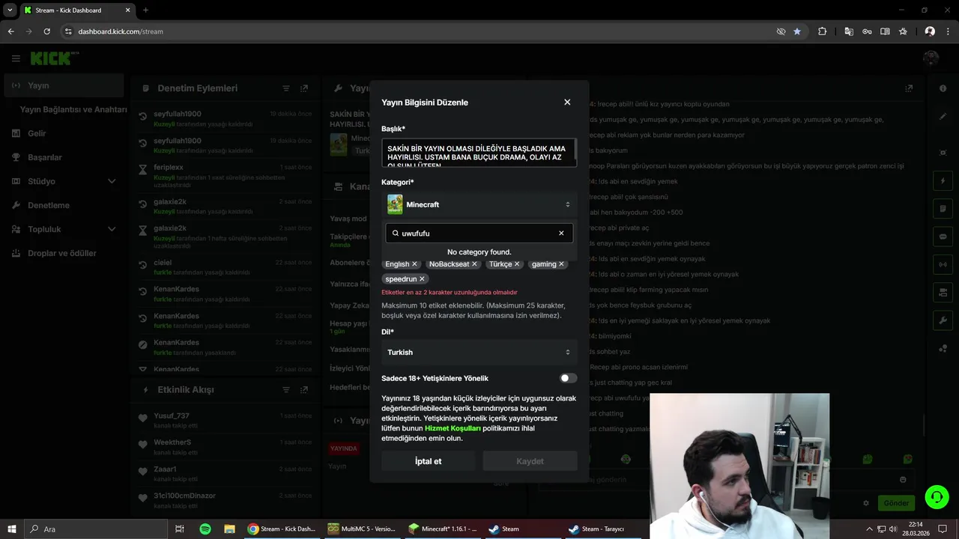Open Denetleme in sidebar
This screenshot has width=959, height=539.
coord(64,205)
